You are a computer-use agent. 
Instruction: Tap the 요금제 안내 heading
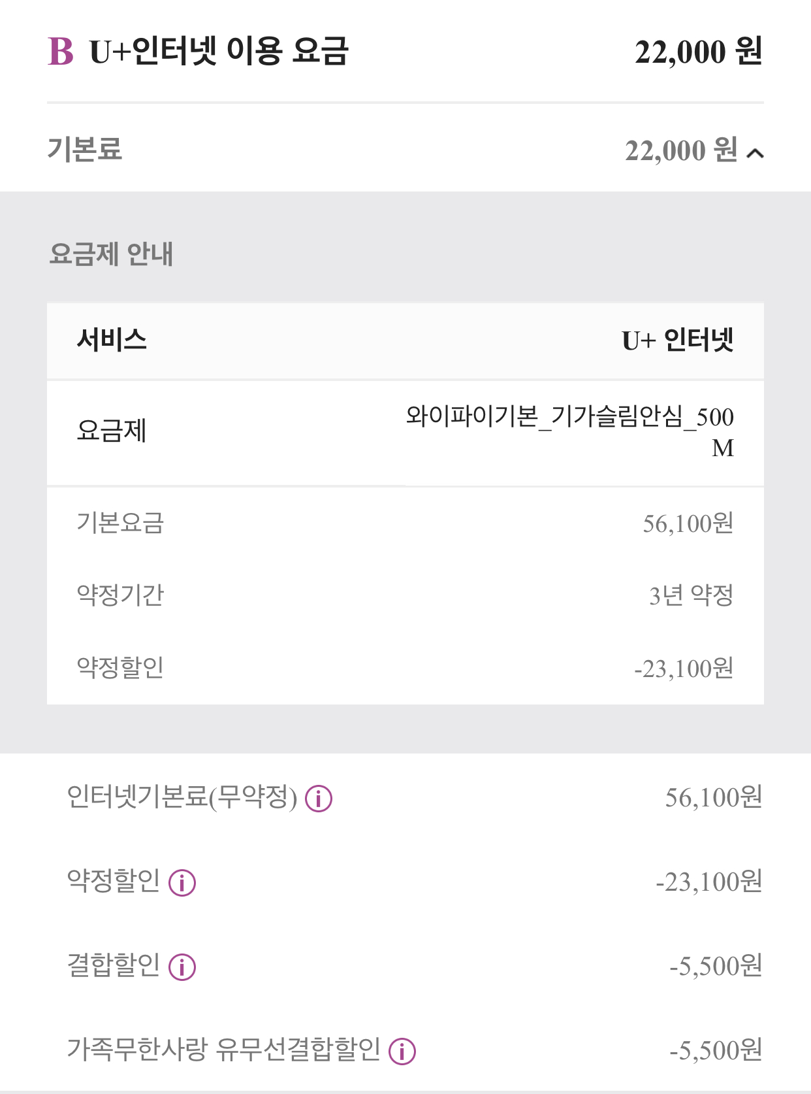tap(111, 254)
